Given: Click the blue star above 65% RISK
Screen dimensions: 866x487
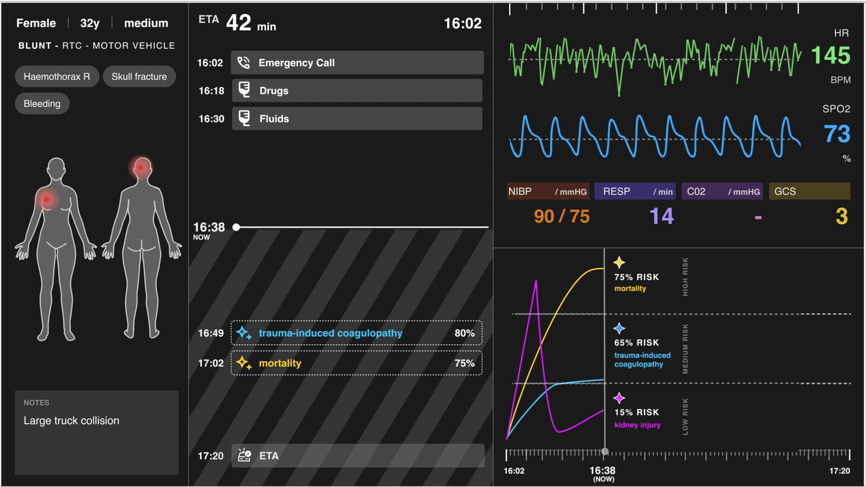Looking at the screenshot, I should coord(619,328).
